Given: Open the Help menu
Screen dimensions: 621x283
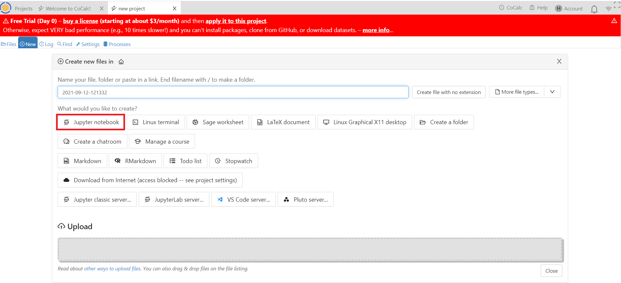Looking at the screenshot, I should (x=539, y=8).
